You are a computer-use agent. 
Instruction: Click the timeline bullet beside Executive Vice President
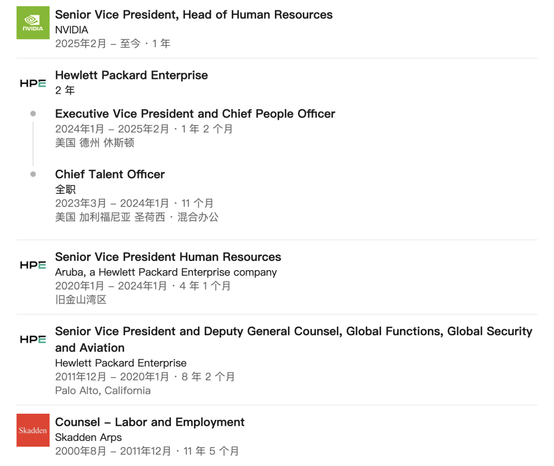point(33,114)
